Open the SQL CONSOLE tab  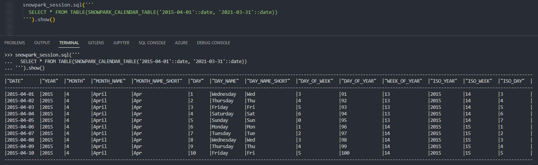click(x=152, y=43)
